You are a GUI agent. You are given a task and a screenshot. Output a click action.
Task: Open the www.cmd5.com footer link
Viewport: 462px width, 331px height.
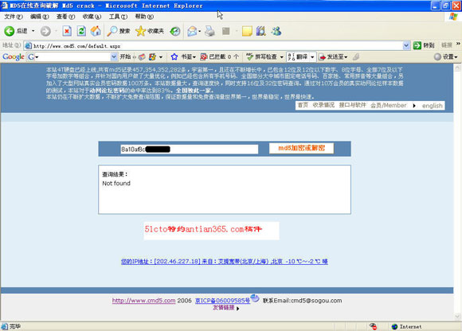tap(144, 301)
